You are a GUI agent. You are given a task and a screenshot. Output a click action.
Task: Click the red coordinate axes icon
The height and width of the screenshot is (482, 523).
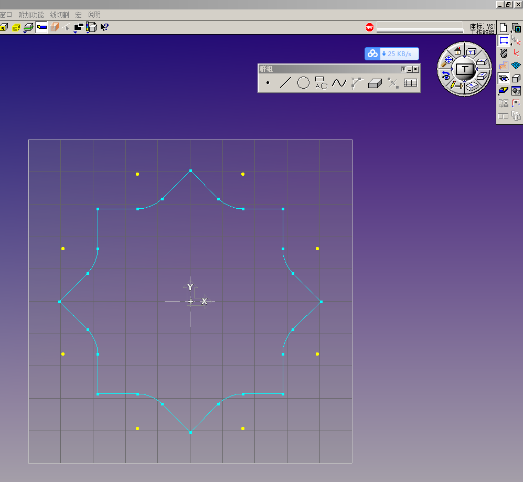coord(516,52)
